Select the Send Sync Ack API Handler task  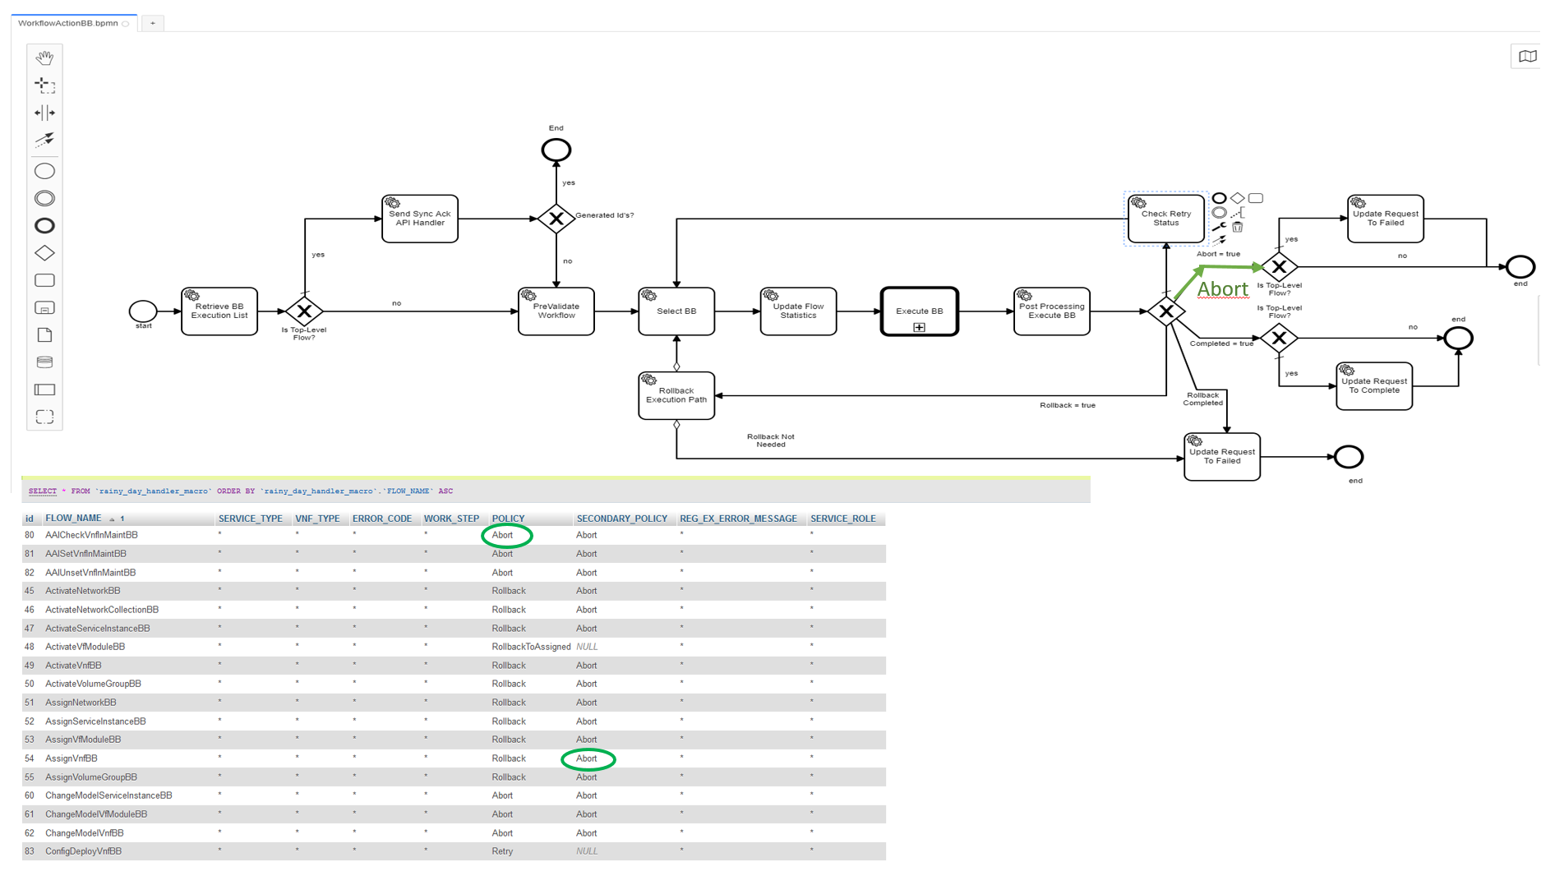coord(420,219)
